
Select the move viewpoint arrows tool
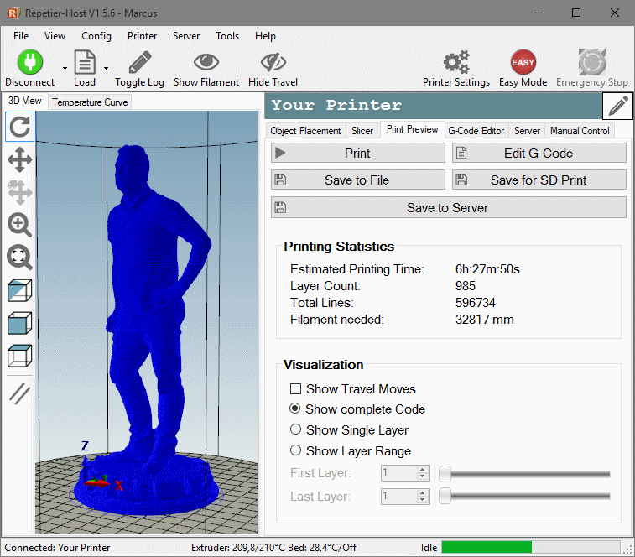pyautogui.click(x=20, y=159)
